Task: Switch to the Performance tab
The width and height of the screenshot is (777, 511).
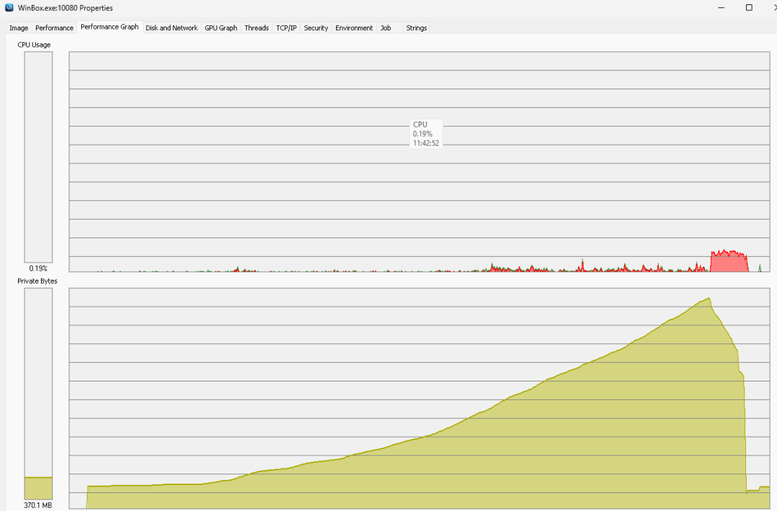Action: coord(55,28)
